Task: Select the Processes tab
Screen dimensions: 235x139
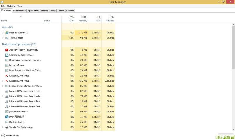Action: (x=6, y=10)
